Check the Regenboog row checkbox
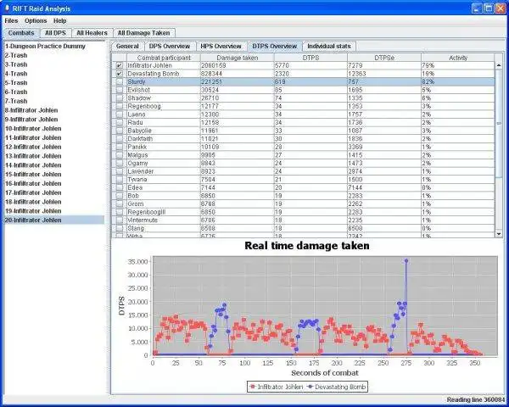 click(120, 106)
